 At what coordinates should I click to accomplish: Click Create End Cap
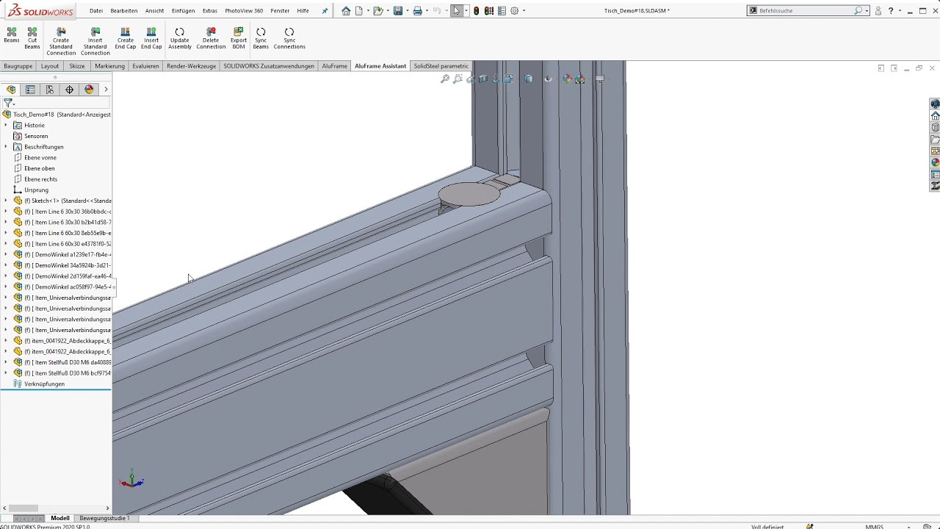tap(126, 38)
